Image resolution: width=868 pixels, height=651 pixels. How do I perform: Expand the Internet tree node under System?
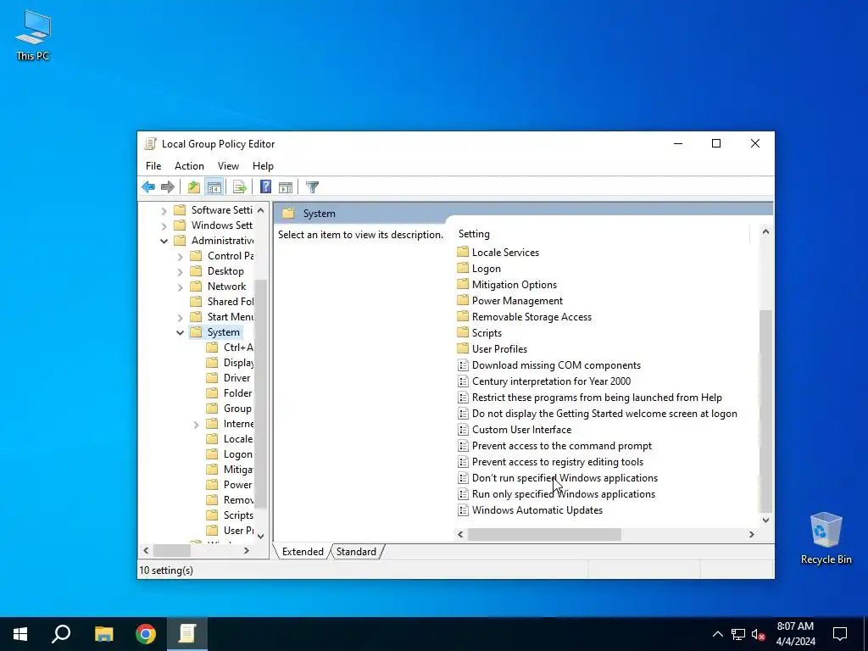pyautogui.click(x=196, y=425)
